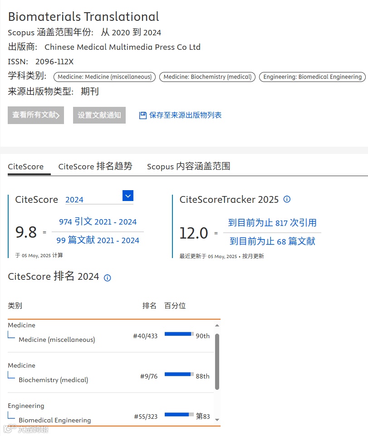
Task: Click Medicine (miscellaneous) subject tag
Action: [104, 77]
